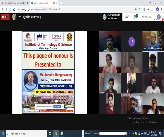This screenshot has width=164, height=137.
Task: Click the Type here to search box
Action: [x=26, y=133]
